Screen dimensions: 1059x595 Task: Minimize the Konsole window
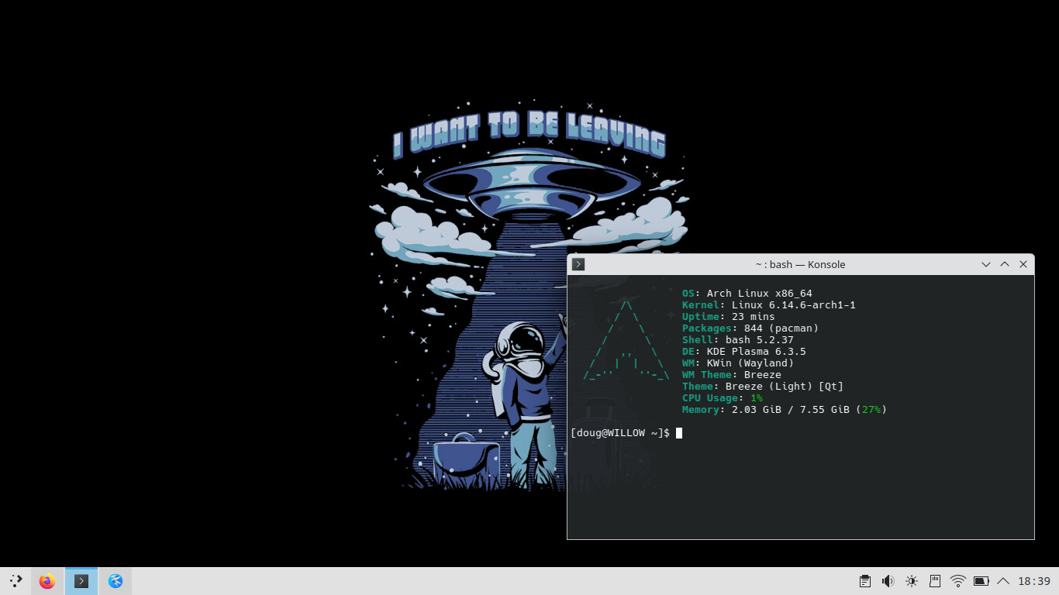point(986,264)
